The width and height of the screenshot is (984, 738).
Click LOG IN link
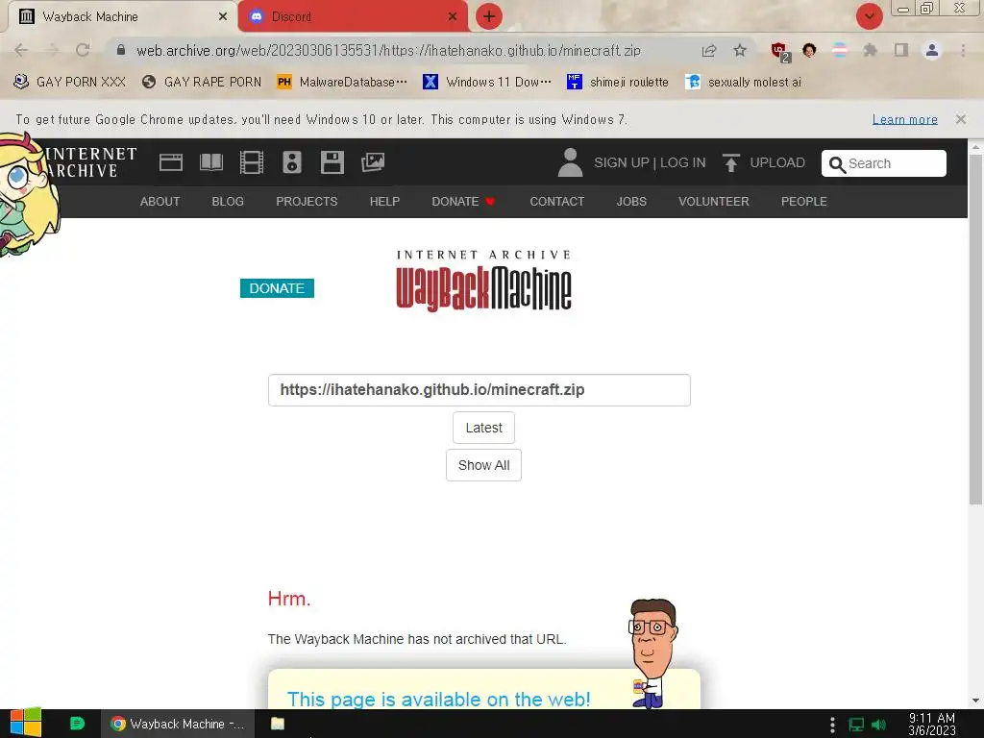click(x=683, y=162)
